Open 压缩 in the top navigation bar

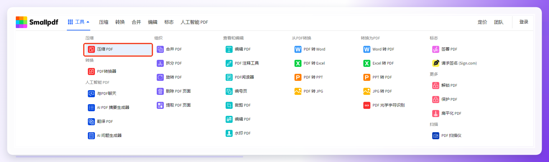coord(104,22)
